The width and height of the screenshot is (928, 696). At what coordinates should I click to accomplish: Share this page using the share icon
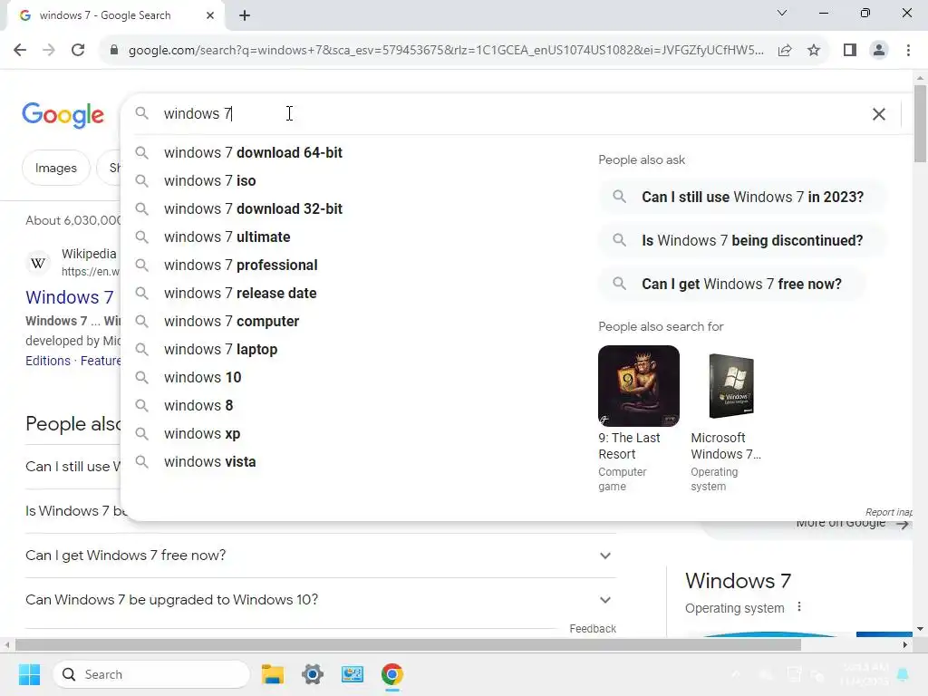pyautogui.click(x=785, y=50)
